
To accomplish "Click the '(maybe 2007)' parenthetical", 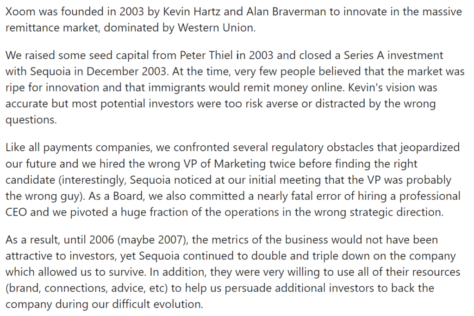I will pos(153,240).
